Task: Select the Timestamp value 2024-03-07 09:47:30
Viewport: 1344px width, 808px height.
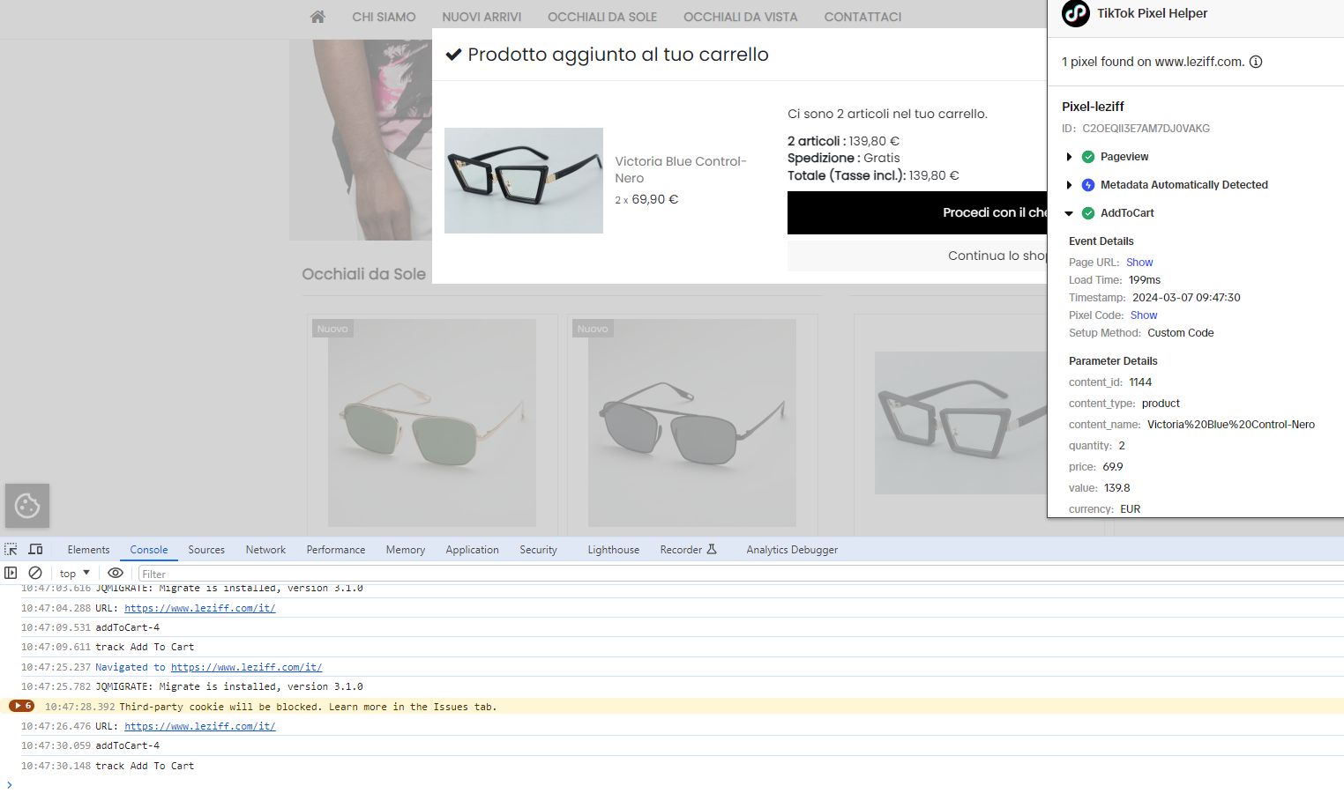Action: coord(1186,298)
